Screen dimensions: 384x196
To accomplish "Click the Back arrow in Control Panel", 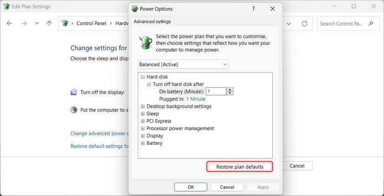I will [x=9, y=23].
